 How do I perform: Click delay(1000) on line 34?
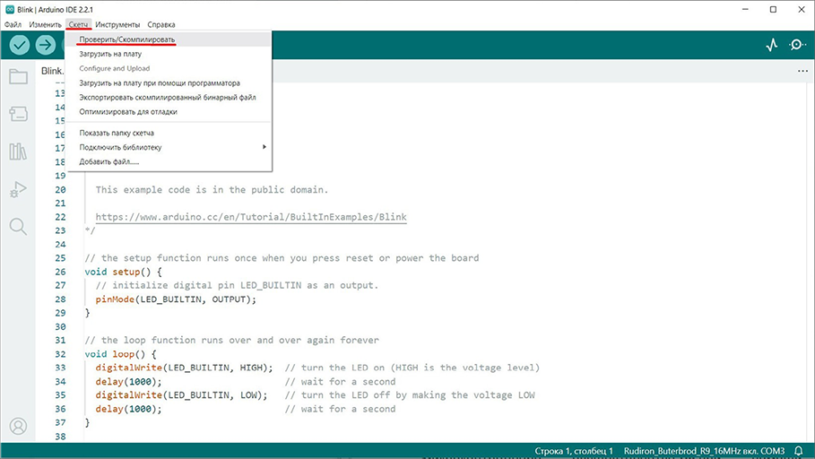point(128,382)
